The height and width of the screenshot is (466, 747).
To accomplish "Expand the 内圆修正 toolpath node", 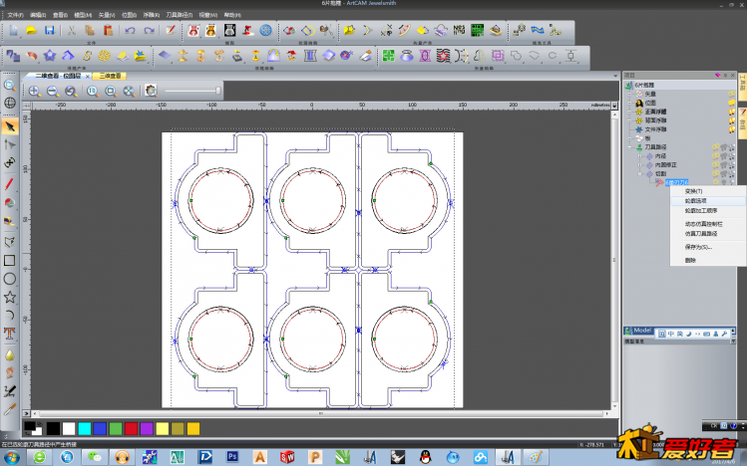I will click(x=640, y=165).
